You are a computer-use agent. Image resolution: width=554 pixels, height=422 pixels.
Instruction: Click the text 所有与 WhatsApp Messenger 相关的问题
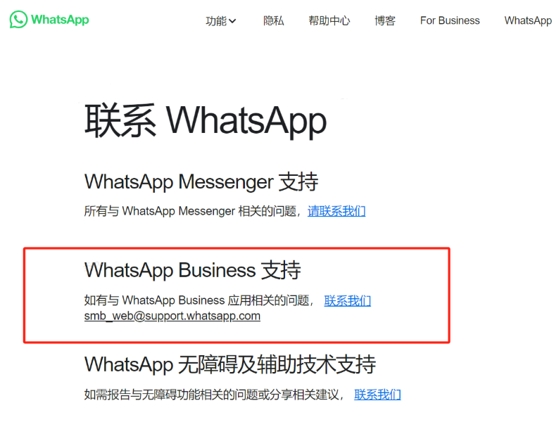(190, 211)
